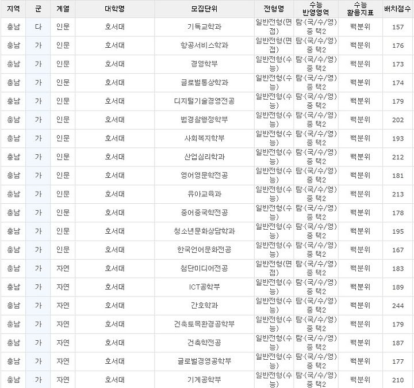Click score 202 for 법경찰행정학부
The height and width of the screenshot is (388, 414).
pos(398,120)
